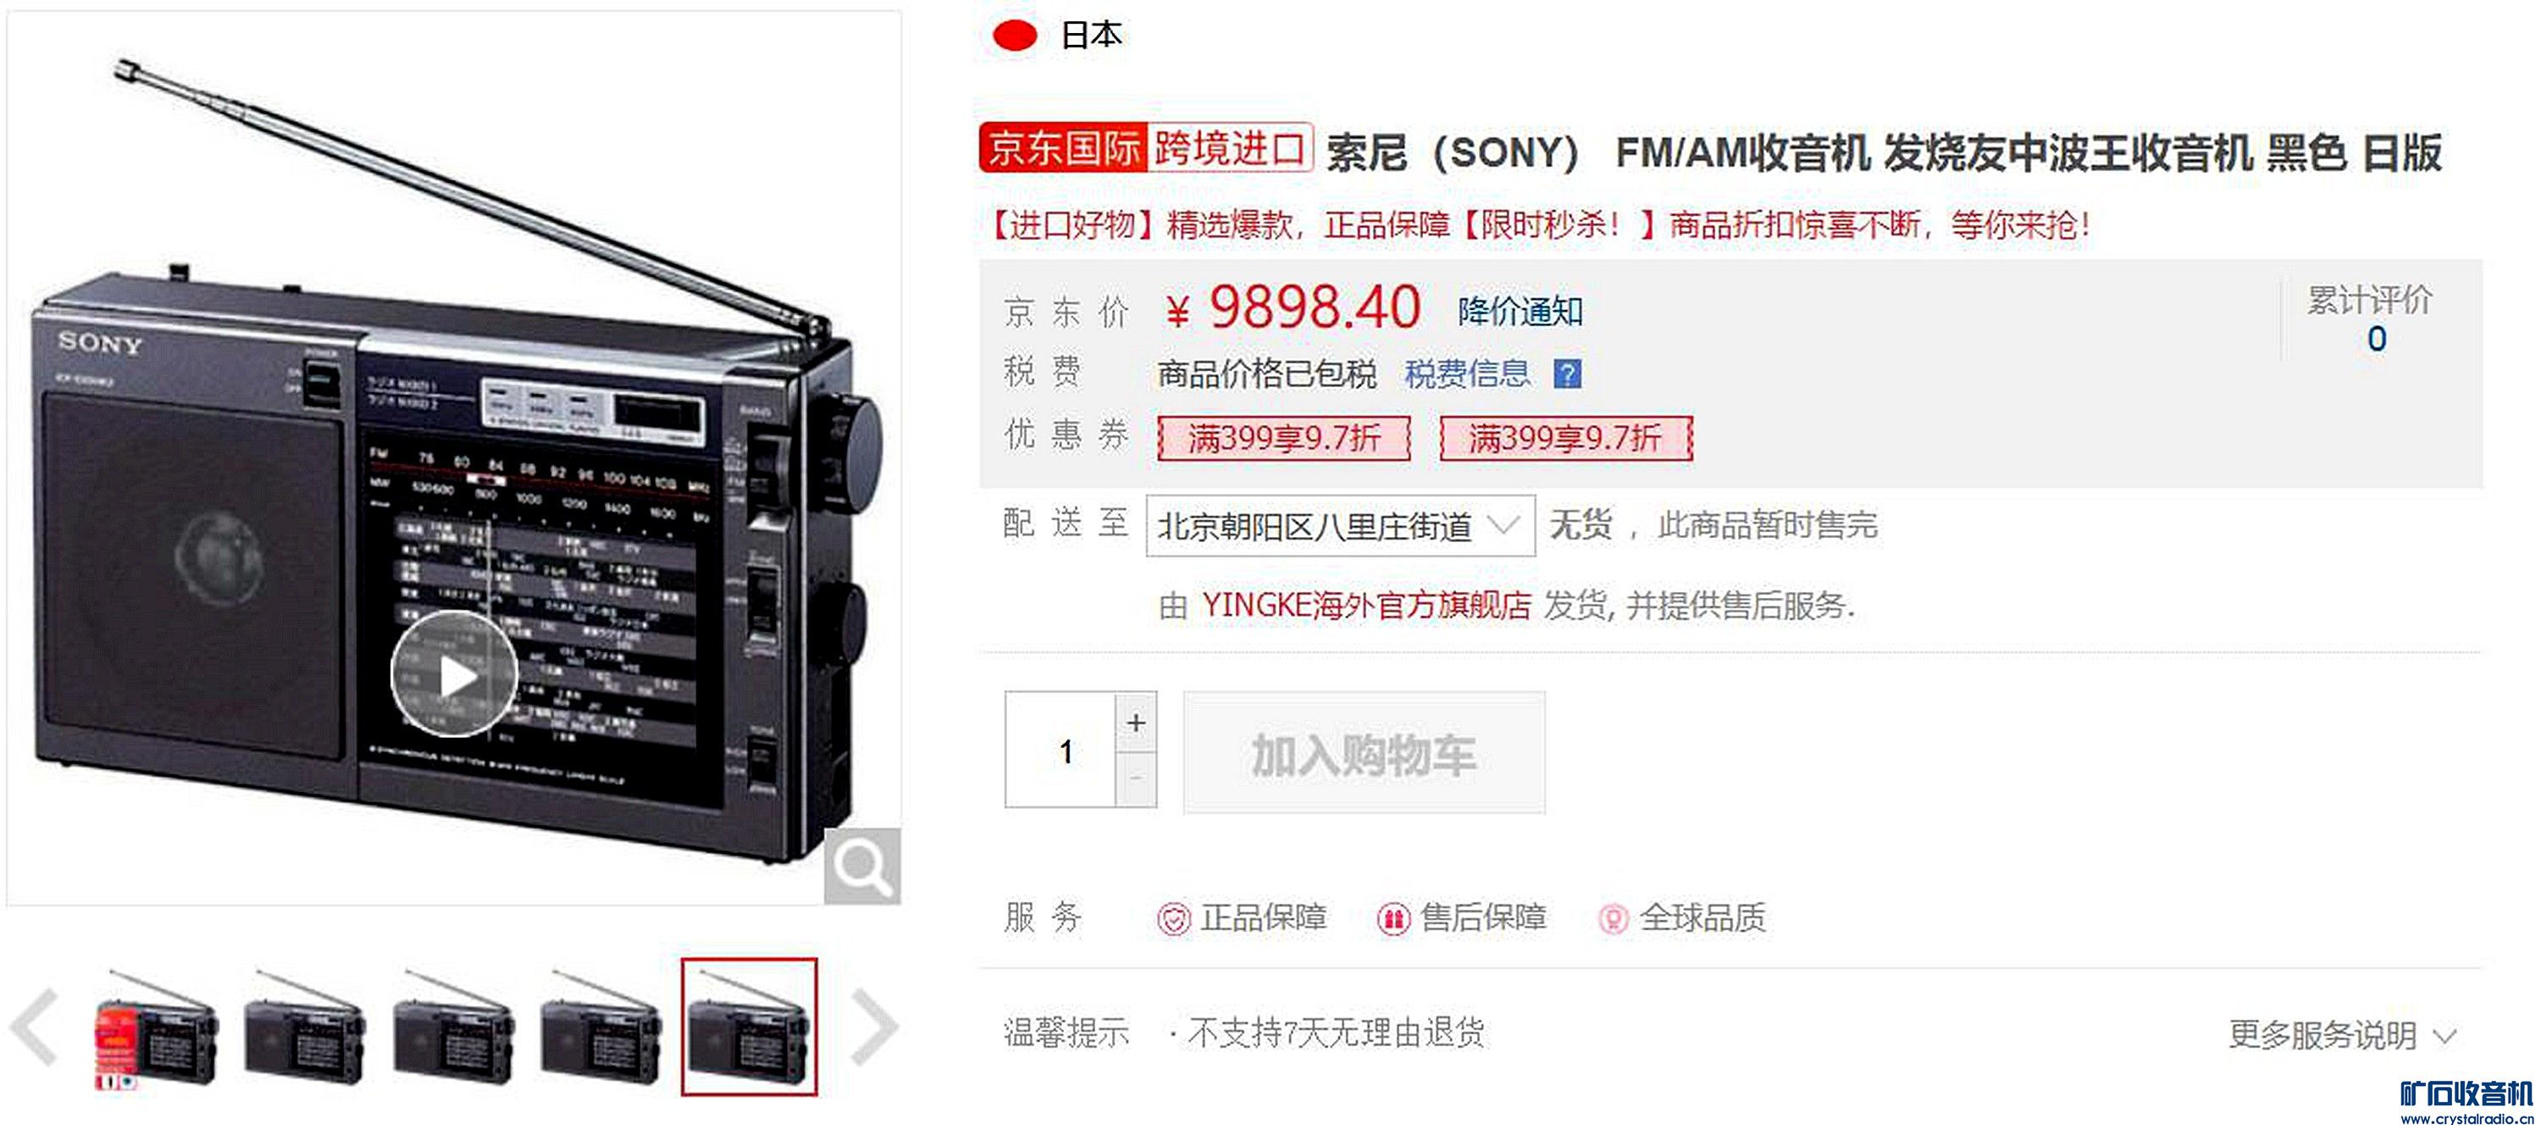Open the tax info question mark icon

(x=1568, y=374)
